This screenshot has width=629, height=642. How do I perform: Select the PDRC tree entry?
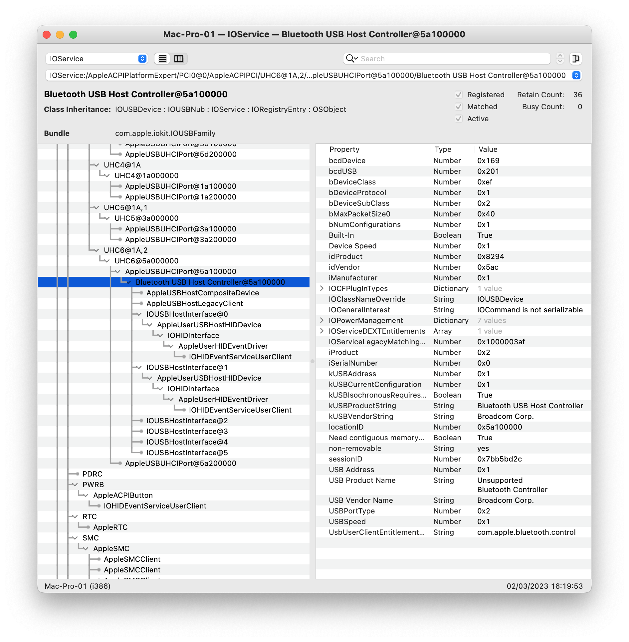click(x=93, y=474)
